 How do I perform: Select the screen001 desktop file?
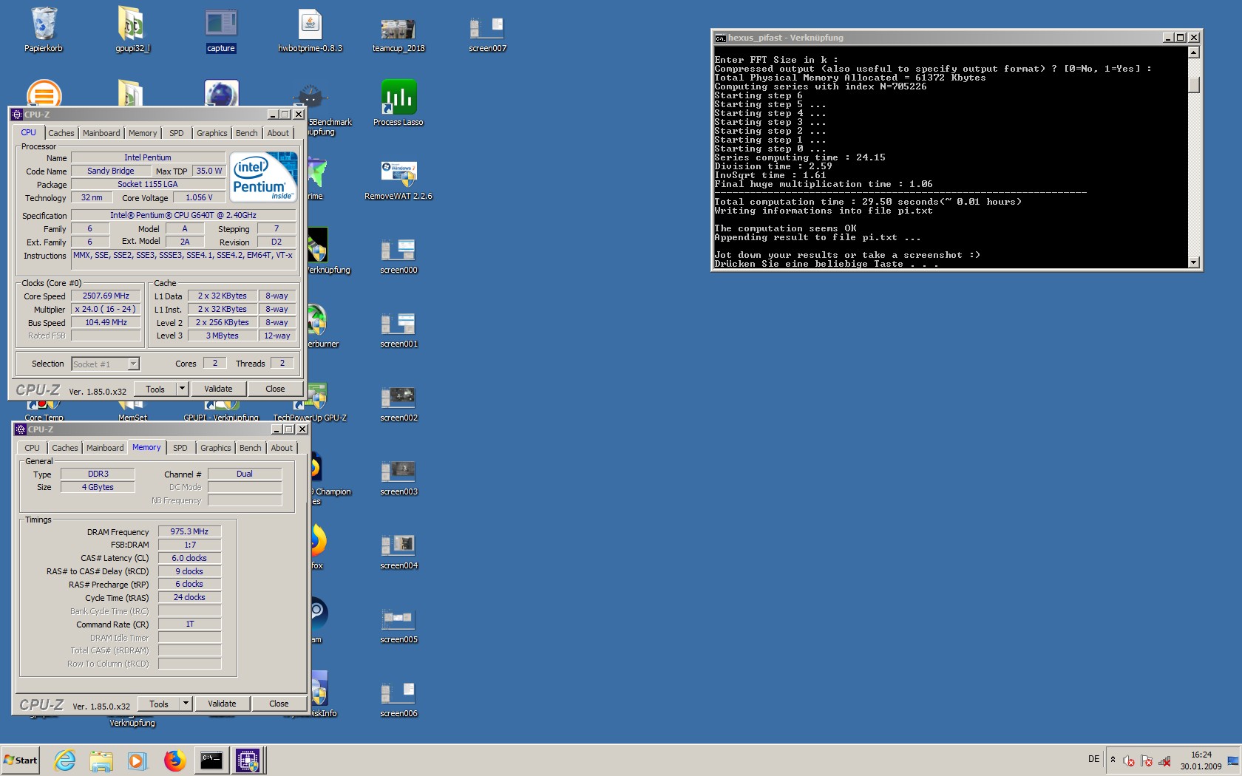[x=398, y=329]
